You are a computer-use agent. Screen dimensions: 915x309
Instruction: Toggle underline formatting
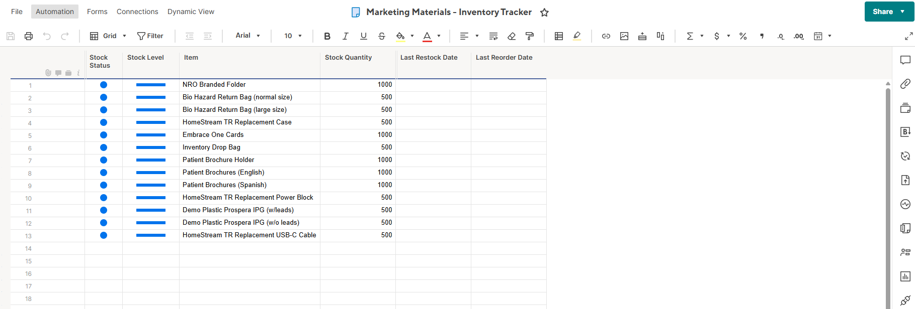[363, 36]
